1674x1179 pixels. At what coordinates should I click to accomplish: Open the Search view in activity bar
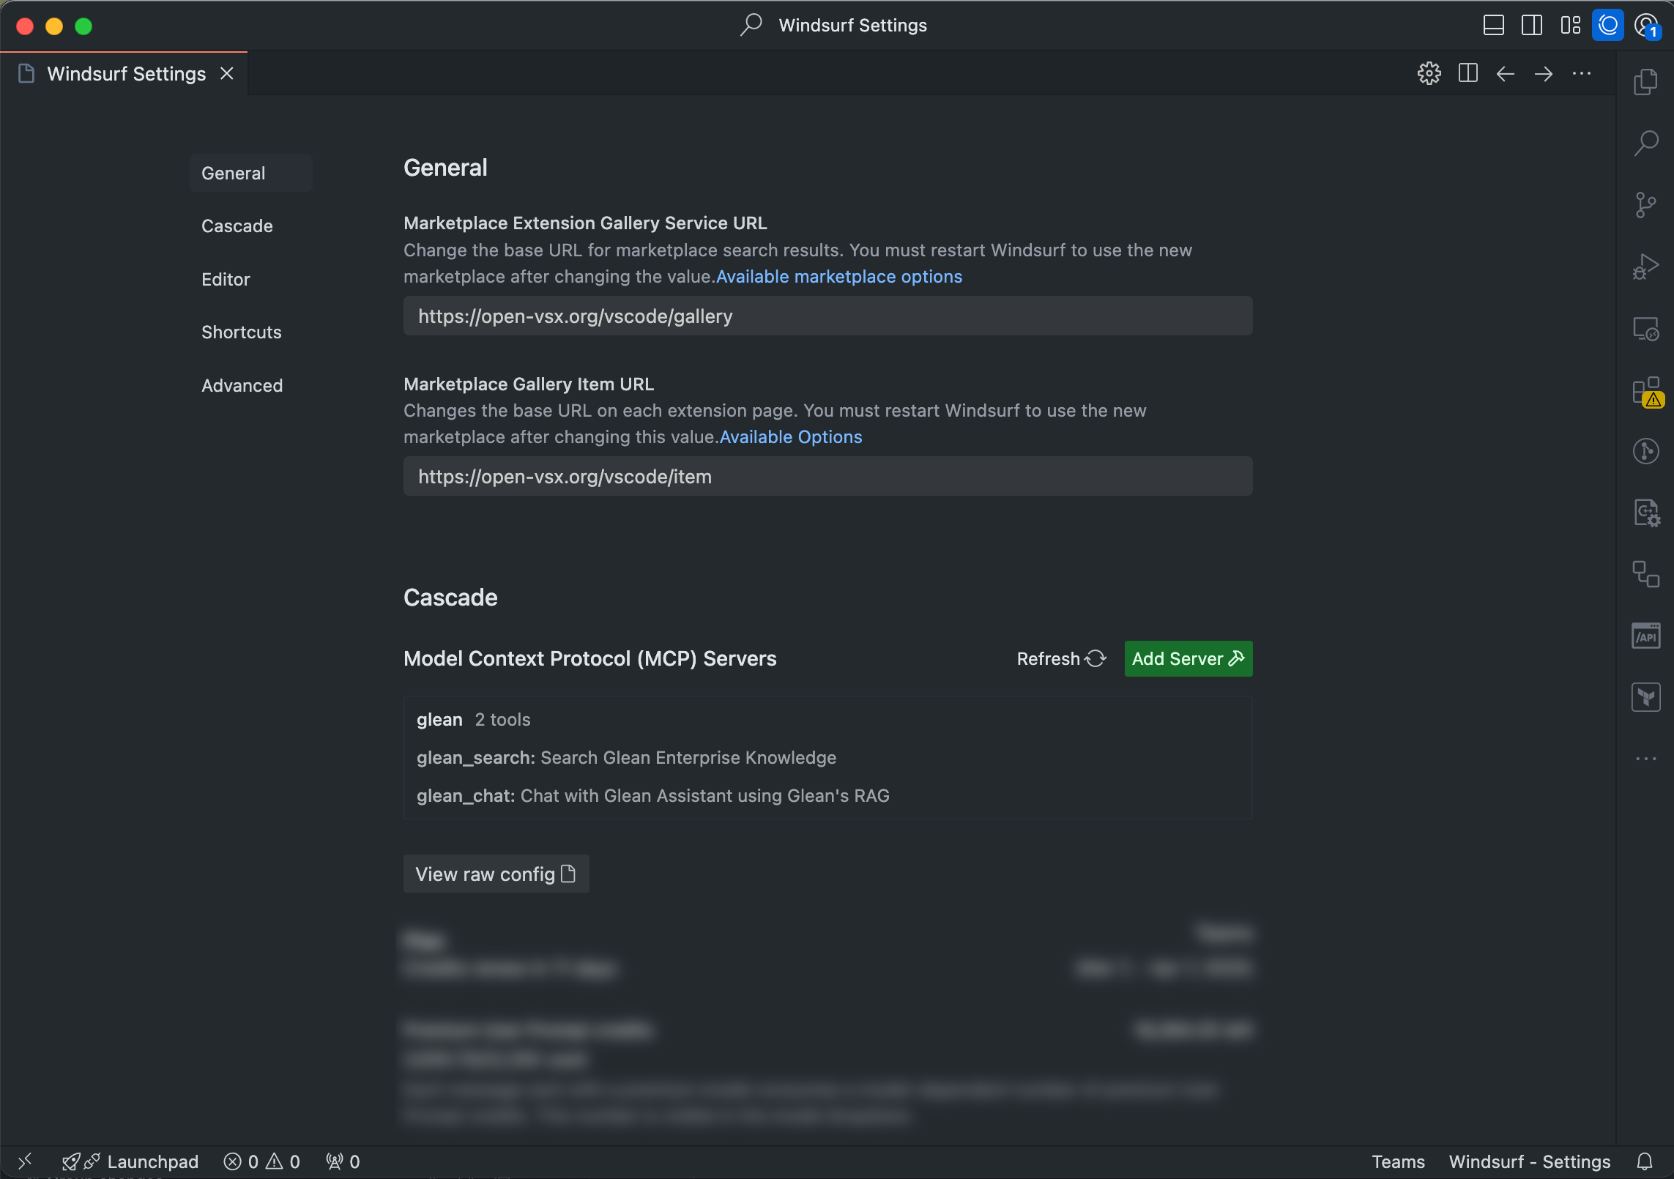point(1645,143)
